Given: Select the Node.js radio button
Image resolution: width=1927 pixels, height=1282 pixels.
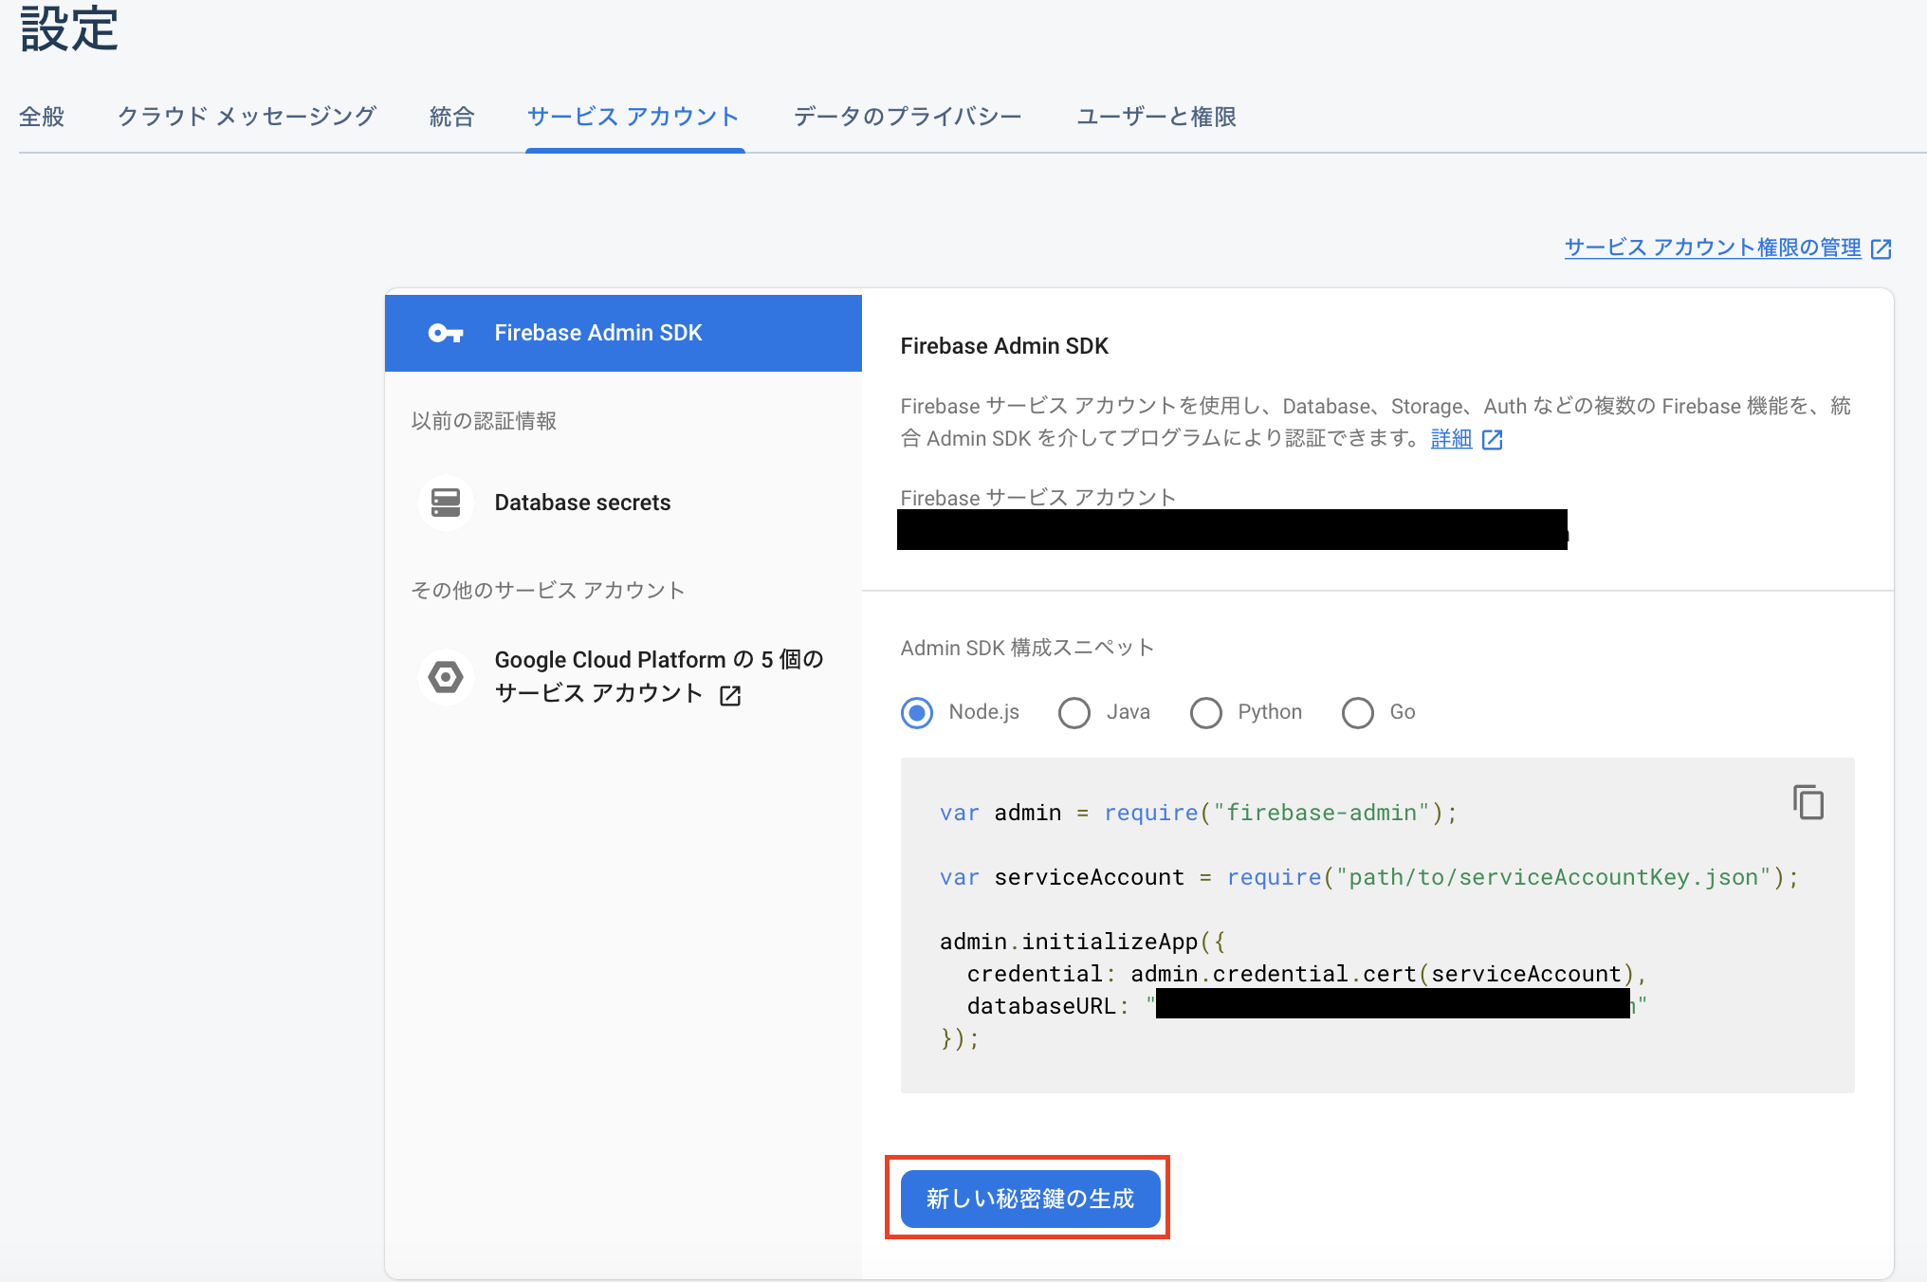Looking at the screenshot, I should tap(915, 711).
